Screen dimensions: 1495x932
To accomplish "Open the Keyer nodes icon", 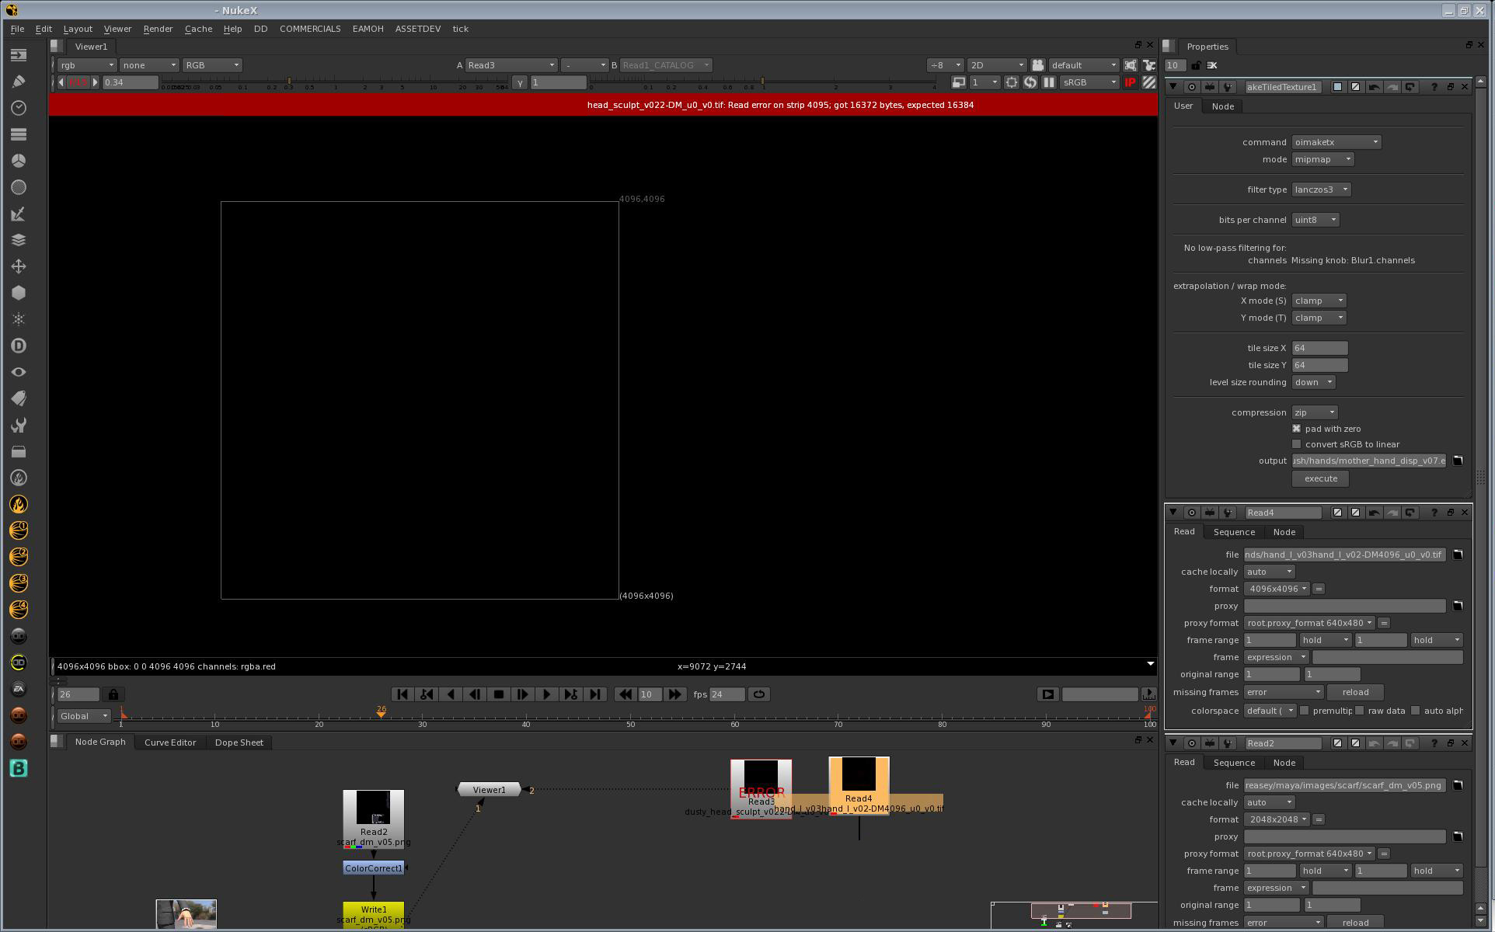I will click(x=19, y=214).
